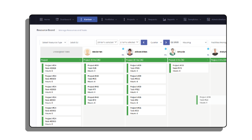Screen dimensions: 252x140
Task: Click the Allison Dillon name
Action: (x=141, y=52)
